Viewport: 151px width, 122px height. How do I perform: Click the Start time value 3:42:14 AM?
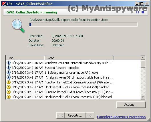[67, 36]
